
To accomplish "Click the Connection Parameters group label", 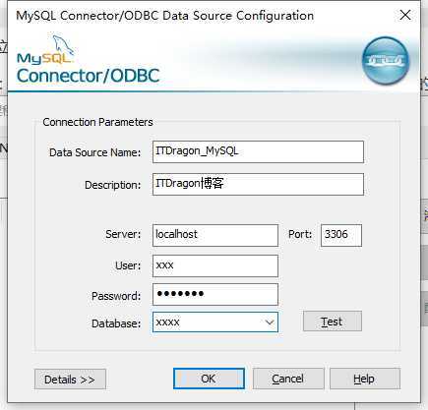I will [x=97, y=122].
